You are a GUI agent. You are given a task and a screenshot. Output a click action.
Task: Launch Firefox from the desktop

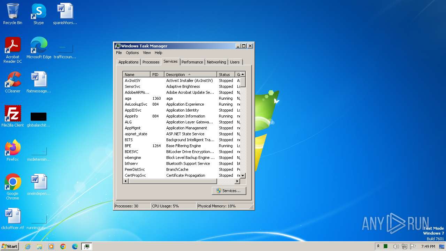point(13,151)
